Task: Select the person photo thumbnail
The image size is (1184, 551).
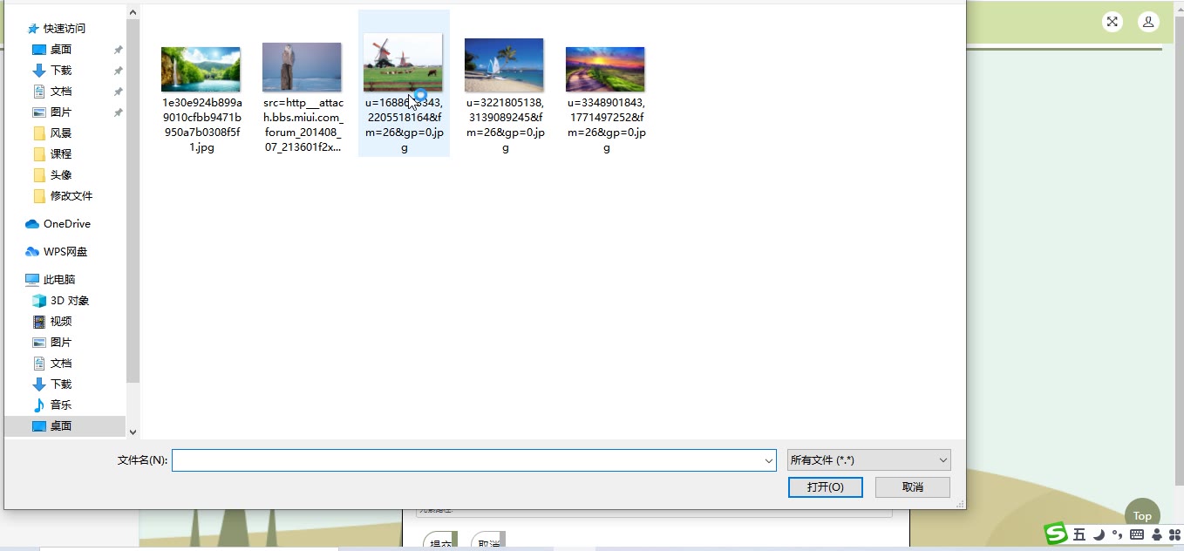Action: (x=302, y=67)
